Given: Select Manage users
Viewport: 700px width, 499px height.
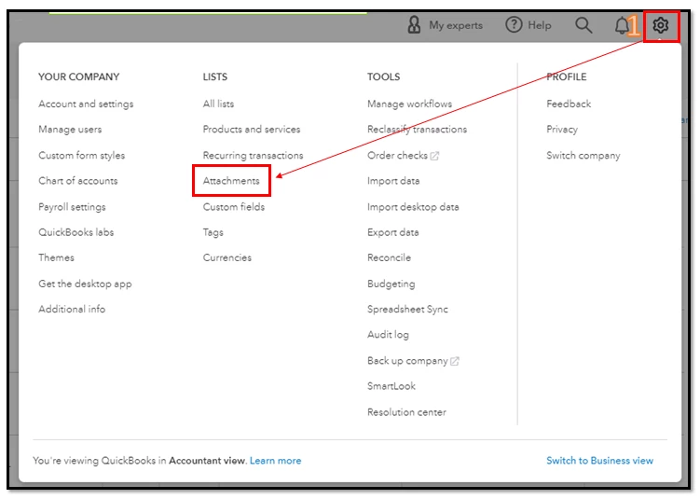Looking at the screenshot, I should 70,130.
